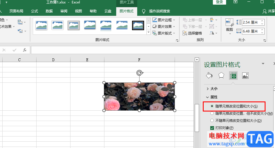Decrease the picture width with down spinner

point(262,33)
